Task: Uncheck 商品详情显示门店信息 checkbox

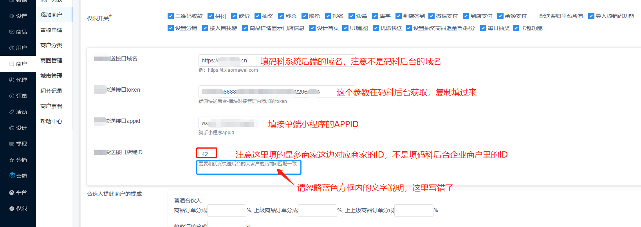Action: tap(245, 28)
